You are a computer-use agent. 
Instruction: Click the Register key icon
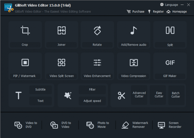pos(149,11)
